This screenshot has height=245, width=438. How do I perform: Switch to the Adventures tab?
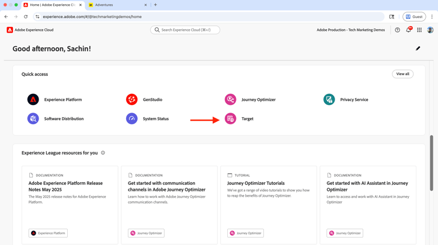(117, 5)
